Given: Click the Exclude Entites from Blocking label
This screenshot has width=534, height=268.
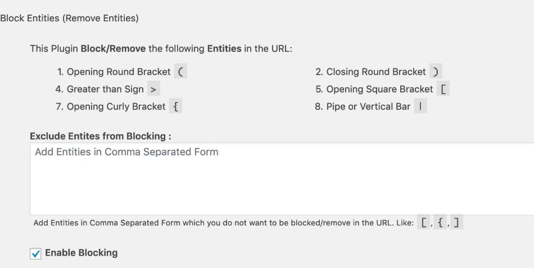Looking at the screenshot, I should pyautogui.click(x=101, y=136).
